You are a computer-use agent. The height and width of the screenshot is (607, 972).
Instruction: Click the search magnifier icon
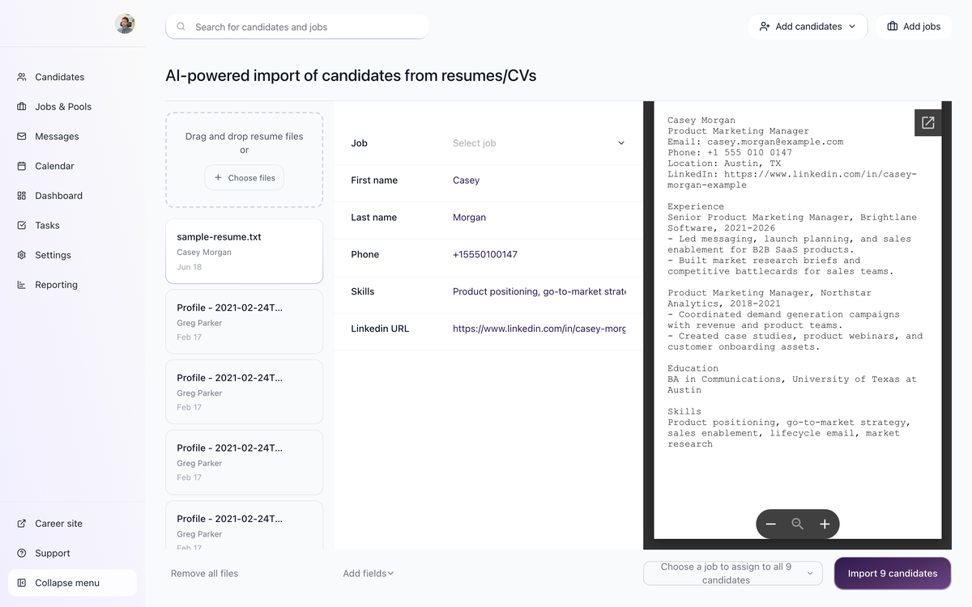pos(181,27)
